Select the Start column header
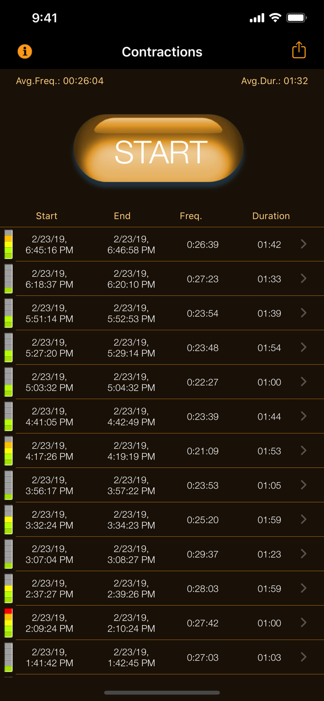 [x=46, y=215]
